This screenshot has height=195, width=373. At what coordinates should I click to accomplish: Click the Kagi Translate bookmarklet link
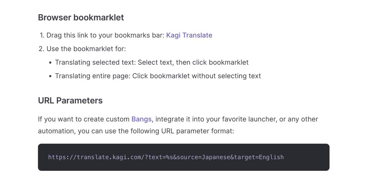(x=189, y=35)
